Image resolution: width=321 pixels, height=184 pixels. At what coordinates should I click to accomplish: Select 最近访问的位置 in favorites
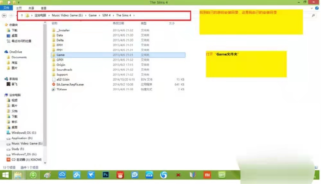19,41
